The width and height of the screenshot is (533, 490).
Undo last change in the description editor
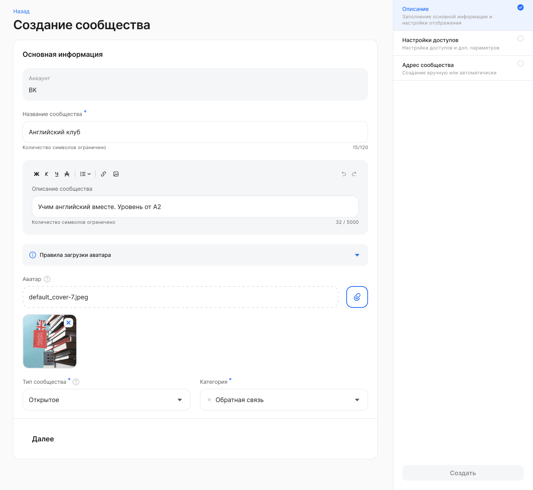[x=344, y=174]
